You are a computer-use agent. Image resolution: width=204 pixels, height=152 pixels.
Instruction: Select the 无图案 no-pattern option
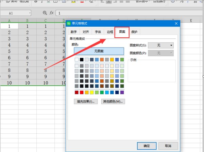click(x=99, y=51)
